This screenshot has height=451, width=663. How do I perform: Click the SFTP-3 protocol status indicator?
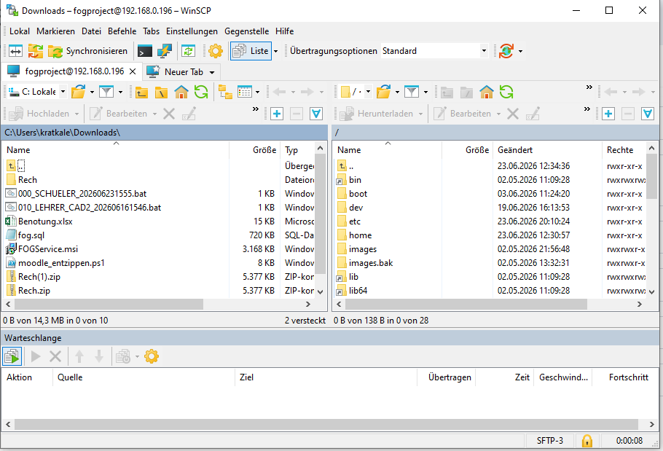(549, 441)
